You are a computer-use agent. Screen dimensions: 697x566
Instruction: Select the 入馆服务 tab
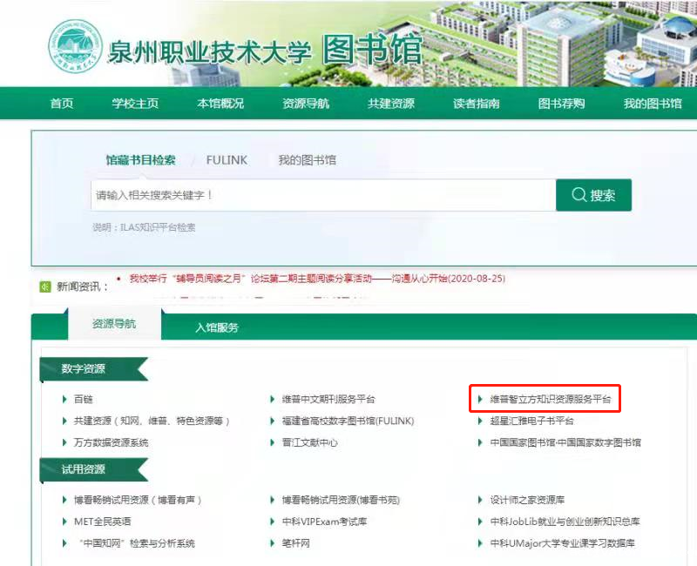click(217, 327)
